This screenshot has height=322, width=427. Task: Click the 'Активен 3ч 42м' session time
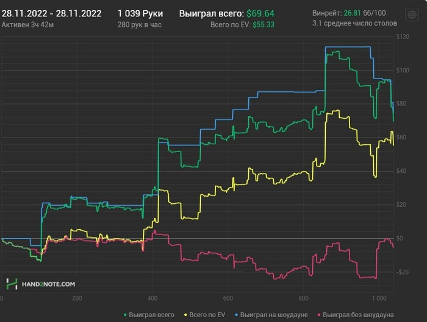pos(27,24)
